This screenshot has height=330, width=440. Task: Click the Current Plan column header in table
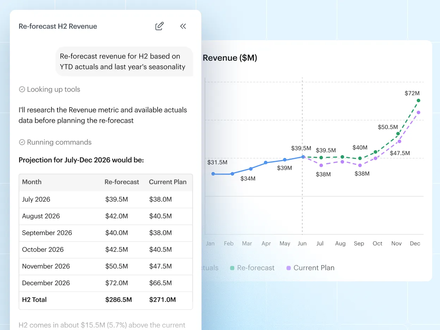click(x=167, y=182)
